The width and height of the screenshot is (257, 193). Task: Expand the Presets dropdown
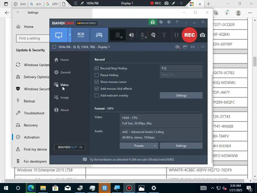coord(139,146)
